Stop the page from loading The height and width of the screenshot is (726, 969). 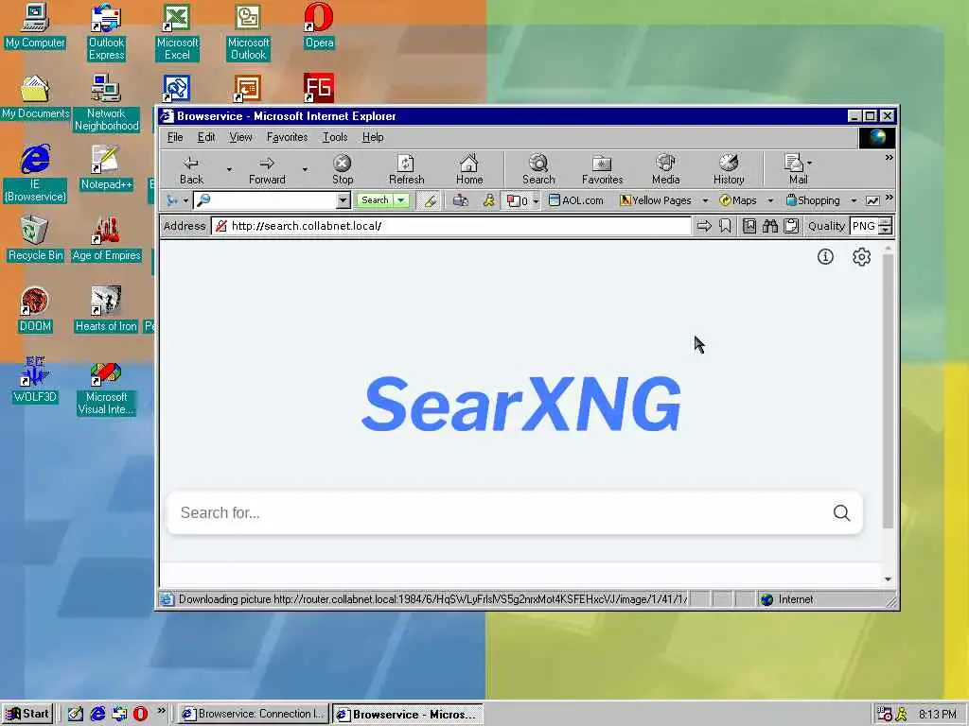point(343,169)
